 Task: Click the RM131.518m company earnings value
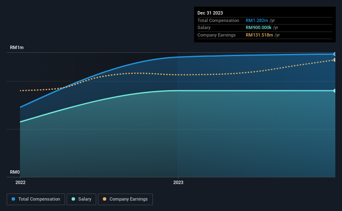click(260, 35)
